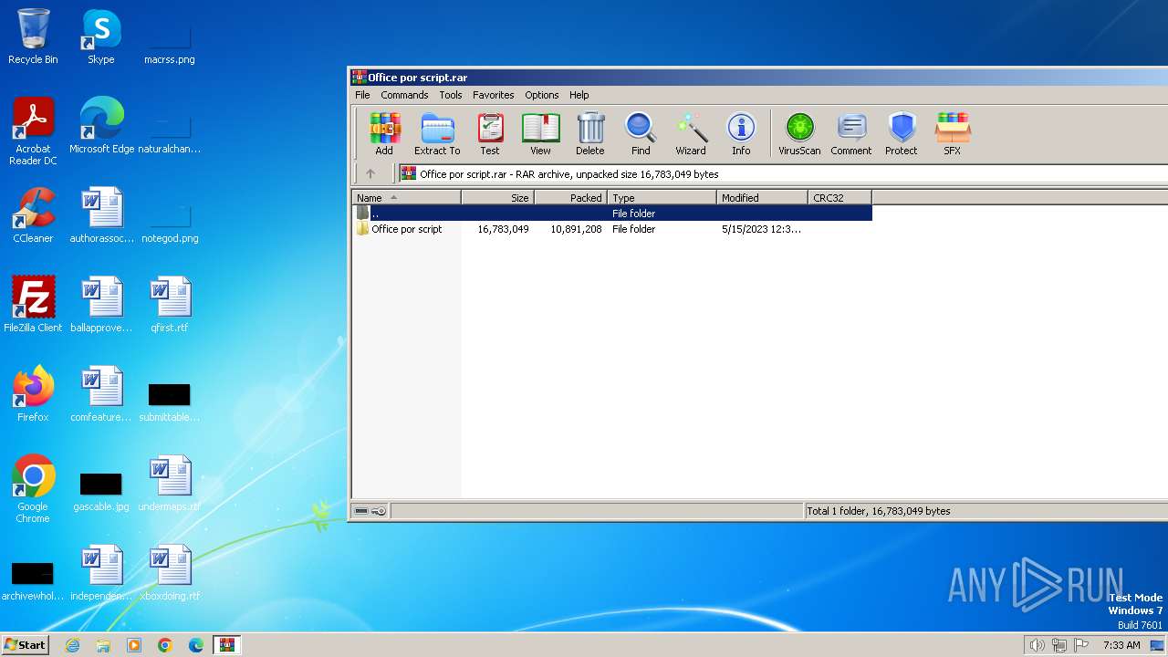Open Chrome from the taskbar
Image resolution: width=1168 pixels, height=657 pixels.
coord(165,645)
